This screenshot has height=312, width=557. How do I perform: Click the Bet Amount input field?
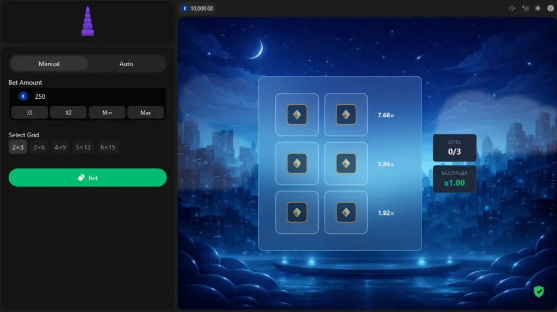click(88, 96)
